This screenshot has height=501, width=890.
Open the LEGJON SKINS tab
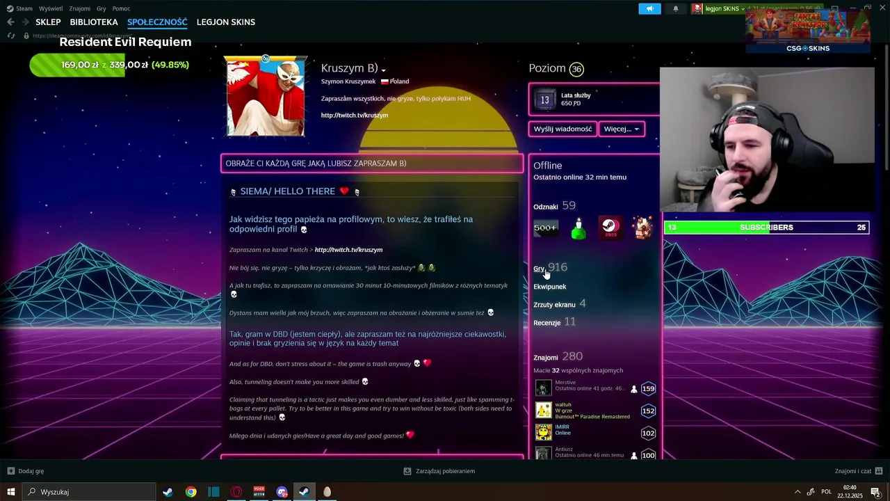coord(226,22)
